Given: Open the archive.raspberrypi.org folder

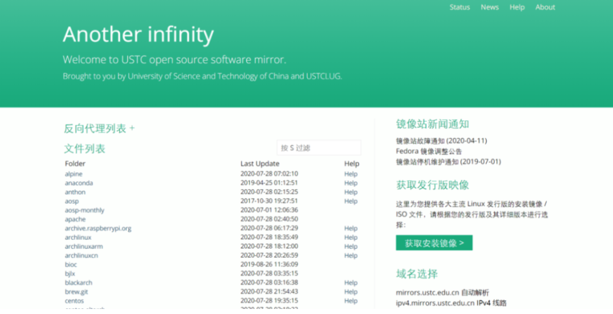Looking at the screenshot, I should pos(98,228).
